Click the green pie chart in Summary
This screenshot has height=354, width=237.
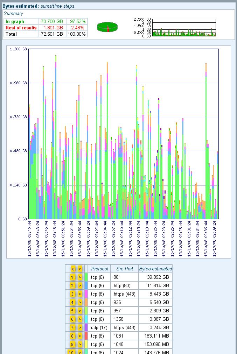pyautogui.click(x=107, y=27)
